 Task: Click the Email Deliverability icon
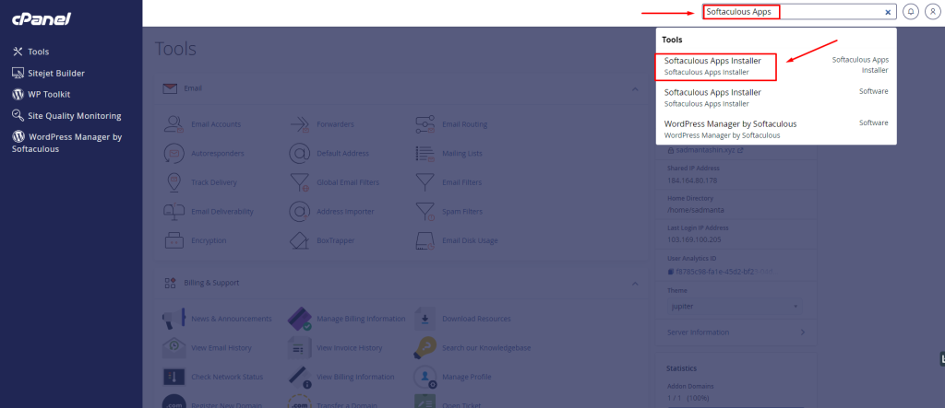[173, 211]
